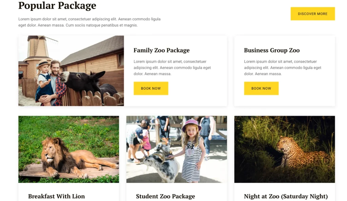Click the Discover More button
This screenshot has height=201, width=347.
coord(312,14)
